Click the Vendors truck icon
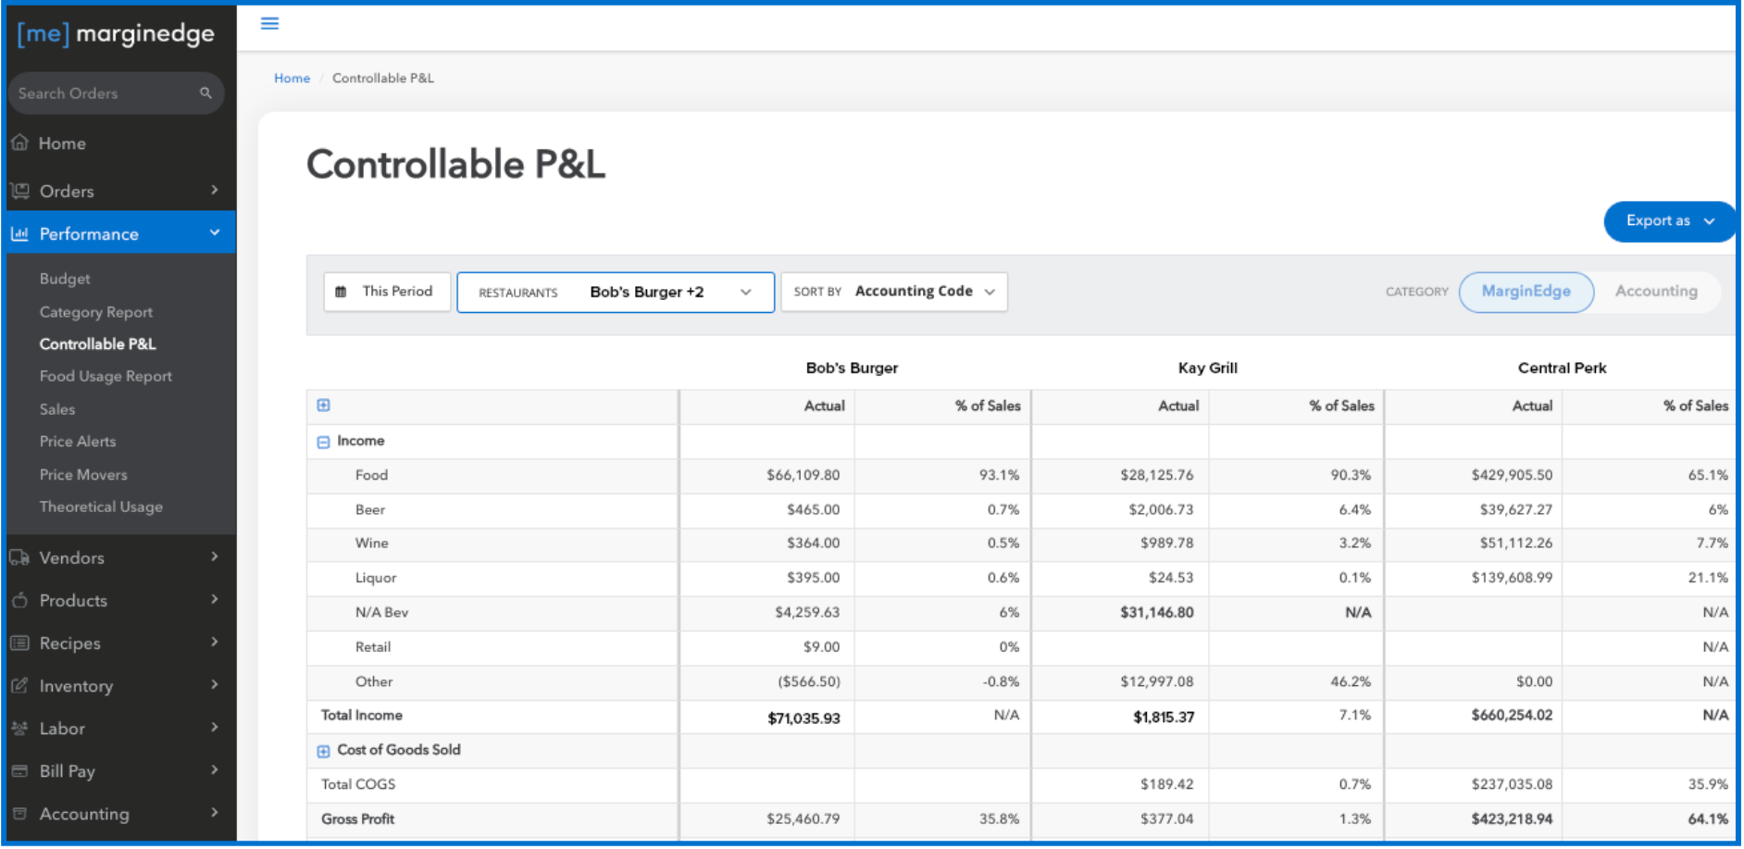The image size is (1744, 849). point(19,557)
